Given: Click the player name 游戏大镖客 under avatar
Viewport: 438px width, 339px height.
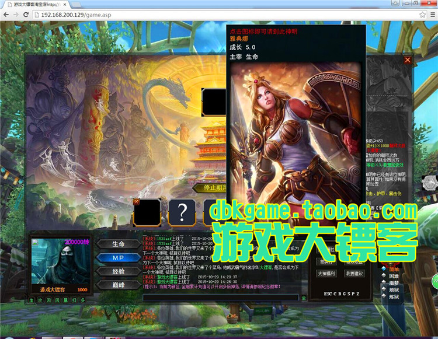Looking at the screenshot, I should [52, 289].
